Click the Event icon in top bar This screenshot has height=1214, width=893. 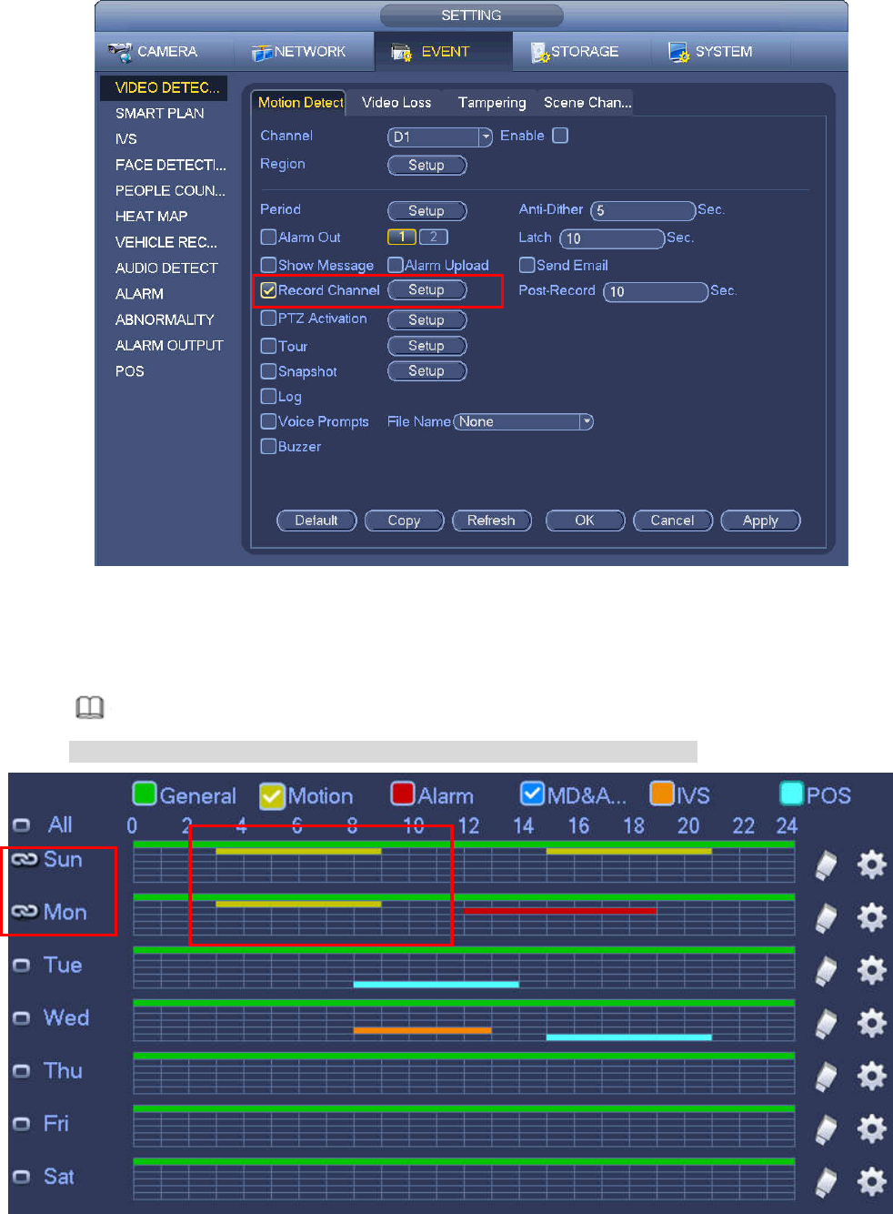pyautogui.click(x=401, y=52)
